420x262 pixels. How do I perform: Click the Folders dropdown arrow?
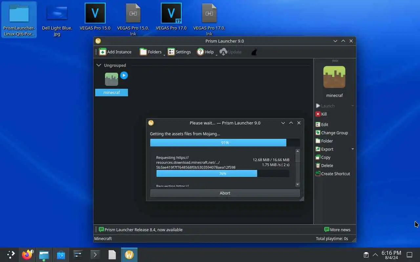[x=164, y=55]
